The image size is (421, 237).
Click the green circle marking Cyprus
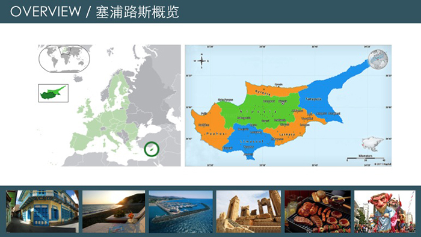click(x=152, y=149)
